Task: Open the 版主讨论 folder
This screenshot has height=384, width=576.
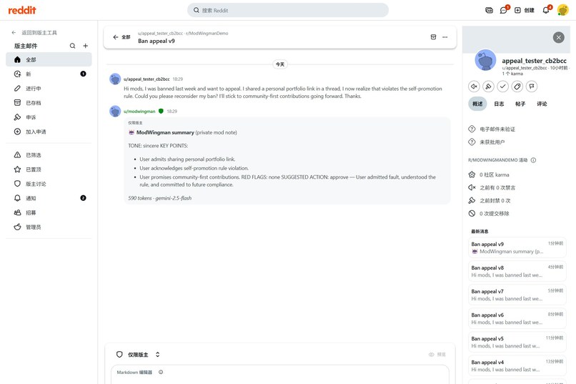Action: [x=49, y=184]
